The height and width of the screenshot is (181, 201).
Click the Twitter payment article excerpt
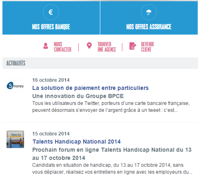pos(111,107)
